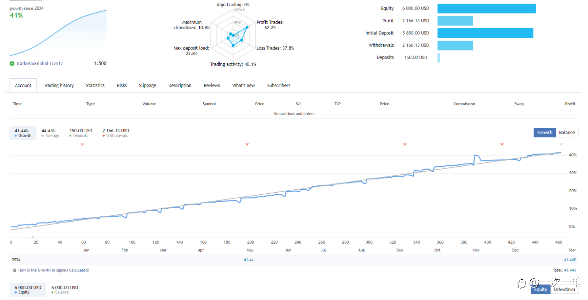Select the Growth chart button
The height and width of the screenshot is (300, 588).
tap(545, 133)
